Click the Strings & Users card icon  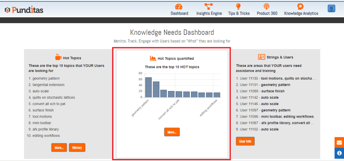pyautogui.click(x=261, y=57)
